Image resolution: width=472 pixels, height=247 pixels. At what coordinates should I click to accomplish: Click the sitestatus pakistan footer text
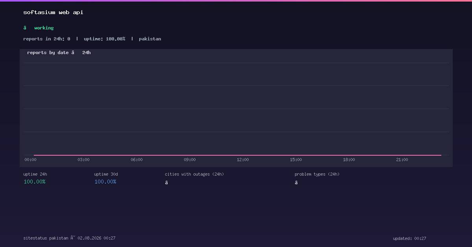coord(69,238)
